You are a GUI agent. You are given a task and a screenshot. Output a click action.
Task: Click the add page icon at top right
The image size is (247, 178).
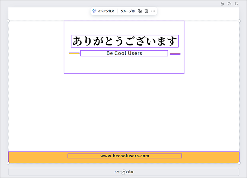tap(237, 4)
